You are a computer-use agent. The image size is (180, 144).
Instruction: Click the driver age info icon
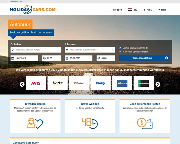(x=147, y=48)
